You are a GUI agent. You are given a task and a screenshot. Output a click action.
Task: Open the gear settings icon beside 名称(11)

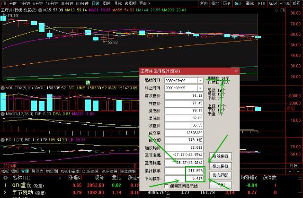(x=6, y=178)
